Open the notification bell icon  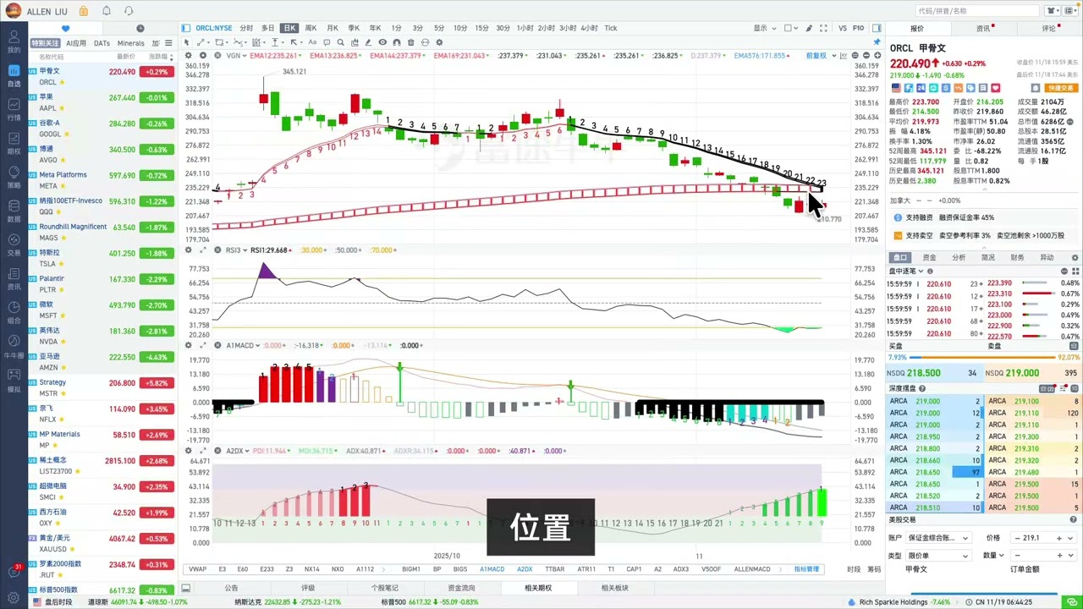(x=107, y=11)
